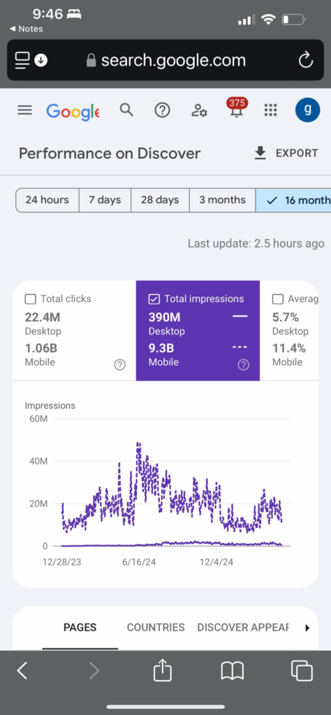Tap the Google logo
Viewport: 331px width, 715px height.
click(x=73, y=112)
